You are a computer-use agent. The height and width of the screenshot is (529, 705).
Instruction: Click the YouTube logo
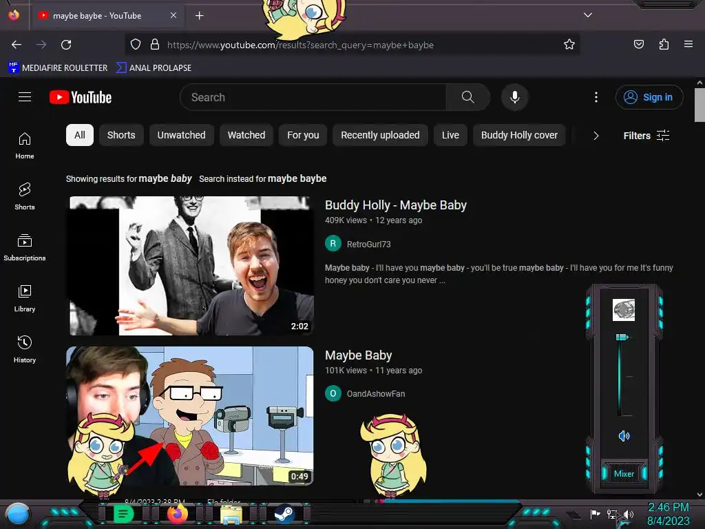(81, 97)
